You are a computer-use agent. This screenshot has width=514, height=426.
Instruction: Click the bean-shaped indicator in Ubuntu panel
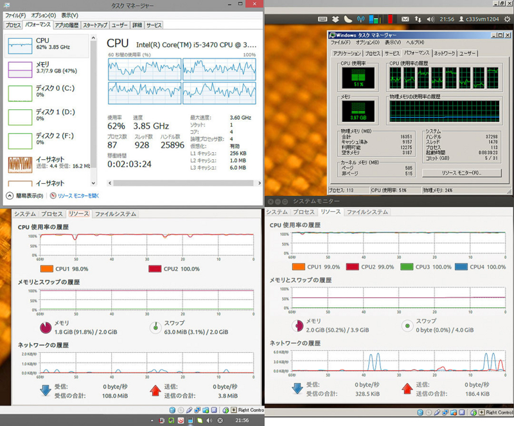click(348, 19)
